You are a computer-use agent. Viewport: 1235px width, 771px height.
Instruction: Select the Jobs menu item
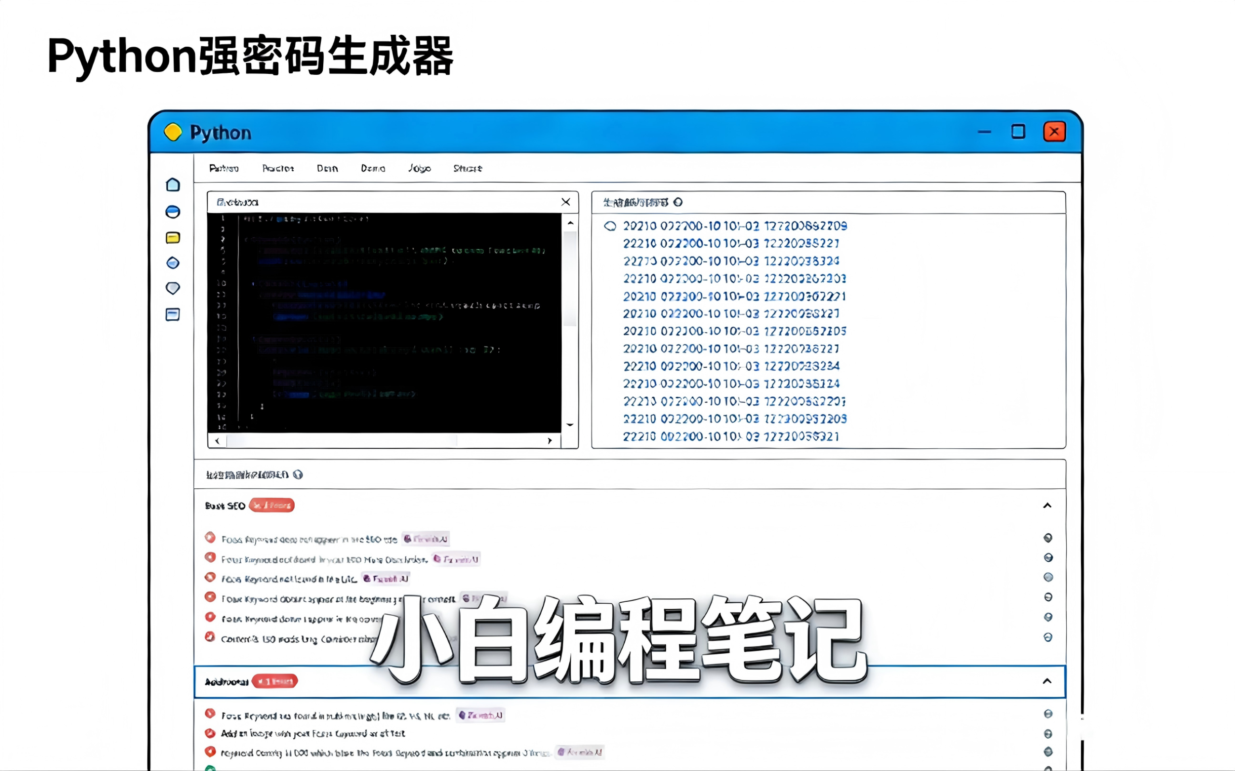419,168
